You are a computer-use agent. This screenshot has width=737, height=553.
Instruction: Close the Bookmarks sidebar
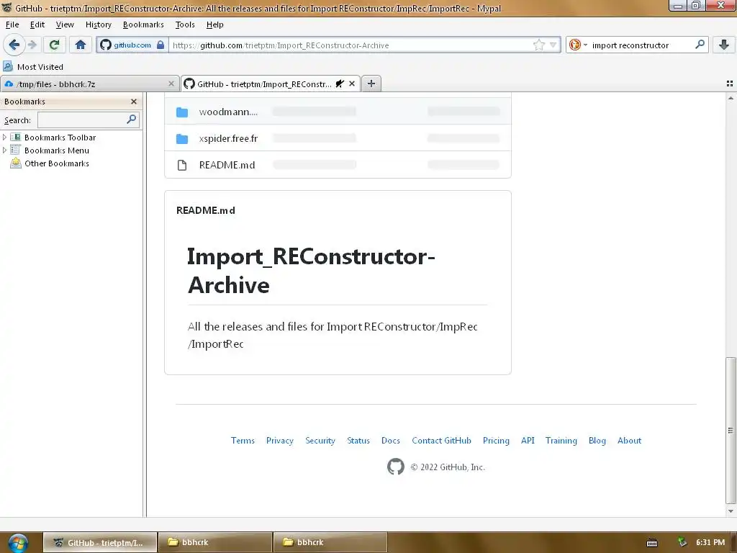[133, 102]
